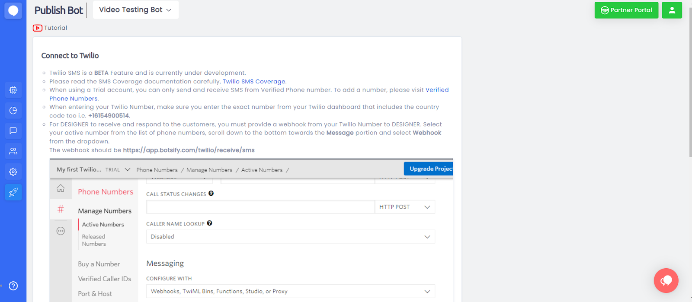Follow the Verified Phone Numbers link
The image size is (692, 302).
437,90
